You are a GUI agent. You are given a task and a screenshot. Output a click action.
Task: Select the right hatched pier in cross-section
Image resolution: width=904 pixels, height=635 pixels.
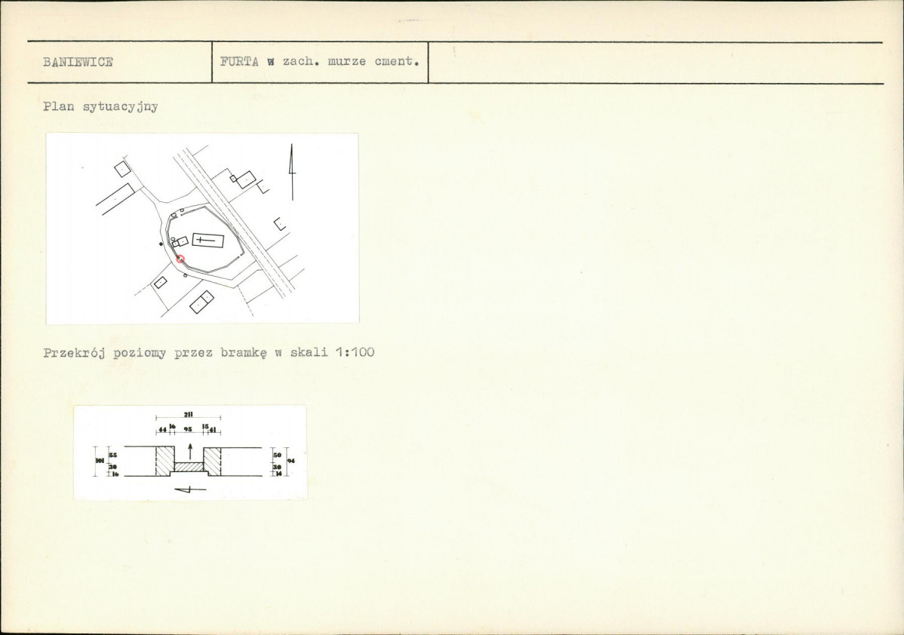[x=213, y=461]
